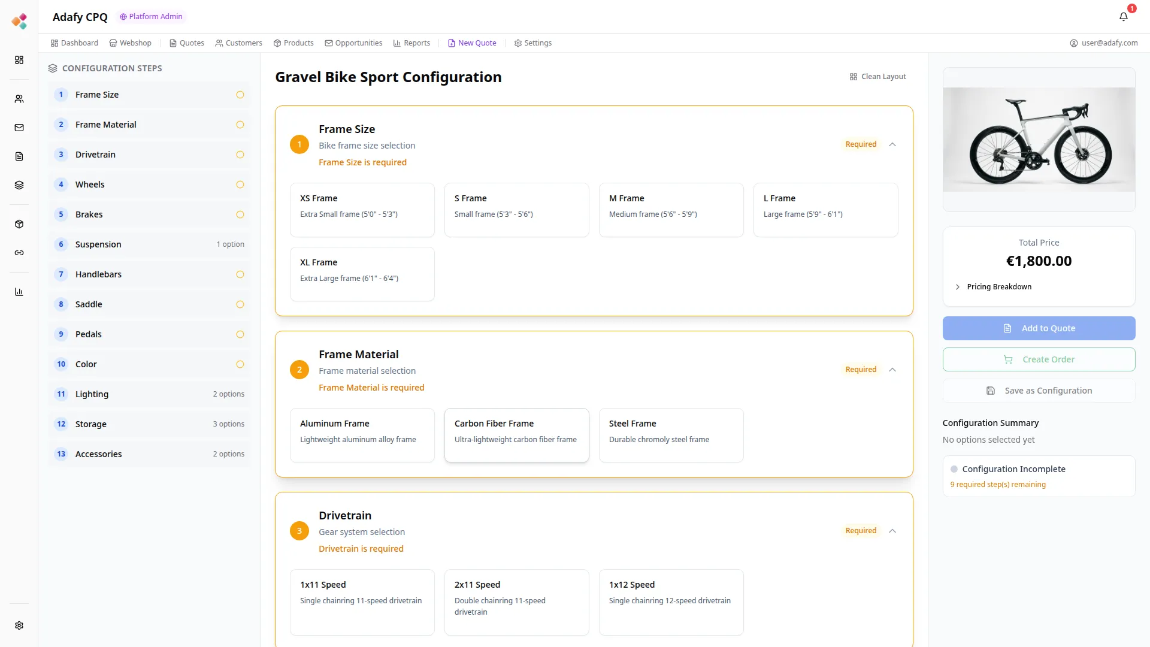Open the package box icon in sidebar
This screenshot has height=647, width=1150.
(x=19, y=224)
